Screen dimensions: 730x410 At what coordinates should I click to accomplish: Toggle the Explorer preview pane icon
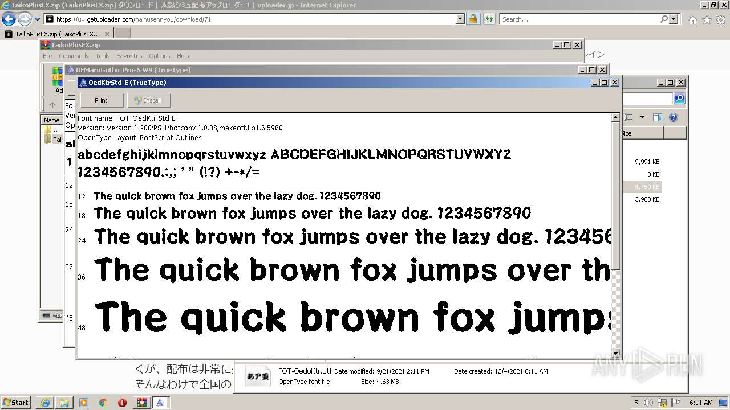[657, 117]
